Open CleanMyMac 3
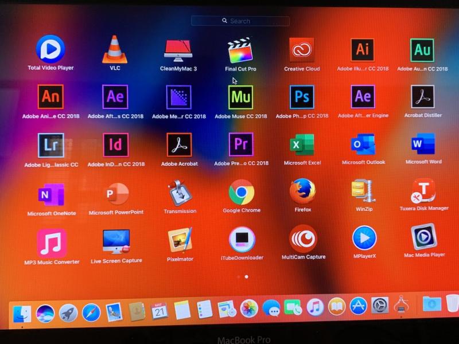 coord(178,50)
